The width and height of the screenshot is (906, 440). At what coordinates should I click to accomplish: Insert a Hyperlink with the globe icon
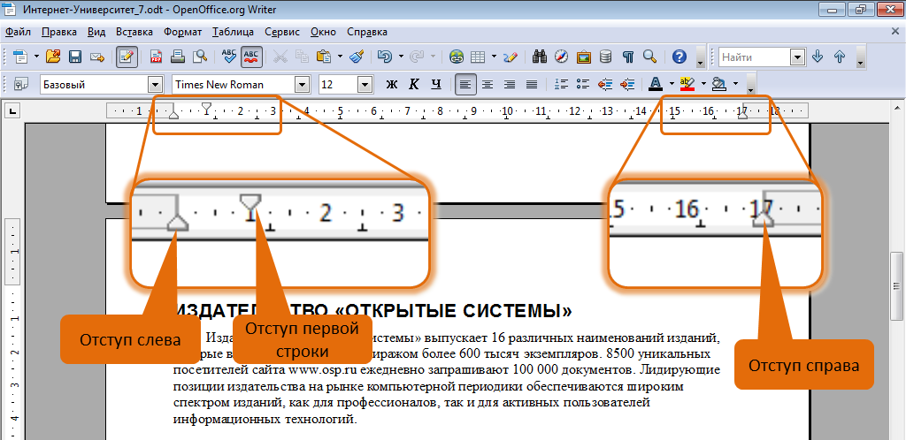[457, 57]
